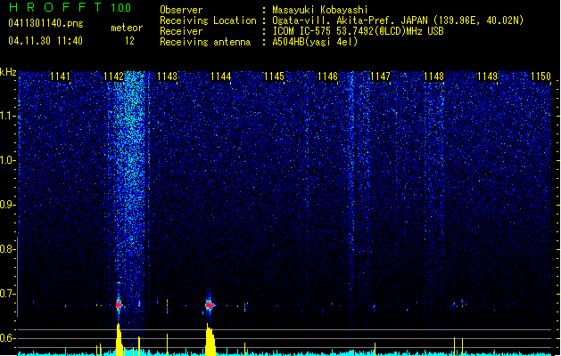
Task: Click the 1147 time marker
Action: [380, 77]
